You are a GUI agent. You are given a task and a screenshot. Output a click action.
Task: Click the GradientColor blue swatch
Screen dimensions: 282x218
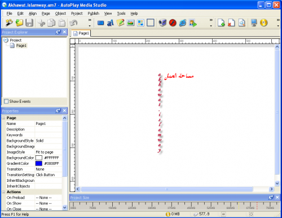point(39,163)
